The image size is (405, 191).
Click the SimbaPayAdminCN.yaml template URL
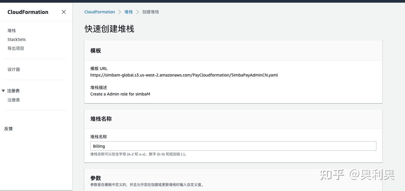(x=184, y=75)
